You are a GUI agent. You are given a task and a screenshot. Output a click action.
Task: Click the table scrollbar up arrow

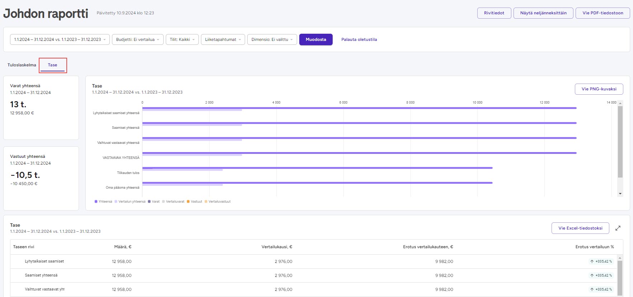coord(620,258)
